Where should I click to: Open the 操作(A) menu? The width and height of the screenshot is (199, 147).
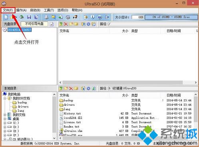(x=21, y=10)
